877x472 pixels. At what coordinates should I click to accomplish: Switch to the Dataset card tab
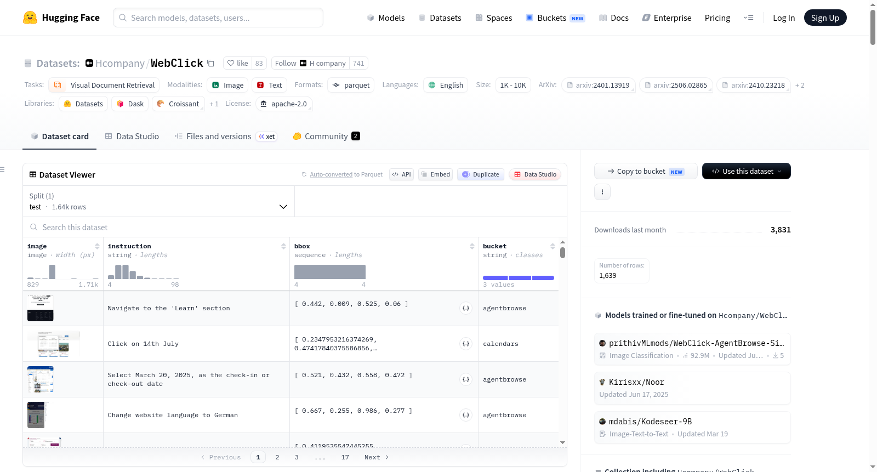pyautogui.click(x=59, y=136)
